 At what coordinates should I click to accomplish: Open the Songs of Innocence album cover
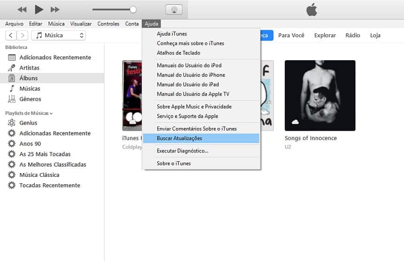[x=320, y=95]
